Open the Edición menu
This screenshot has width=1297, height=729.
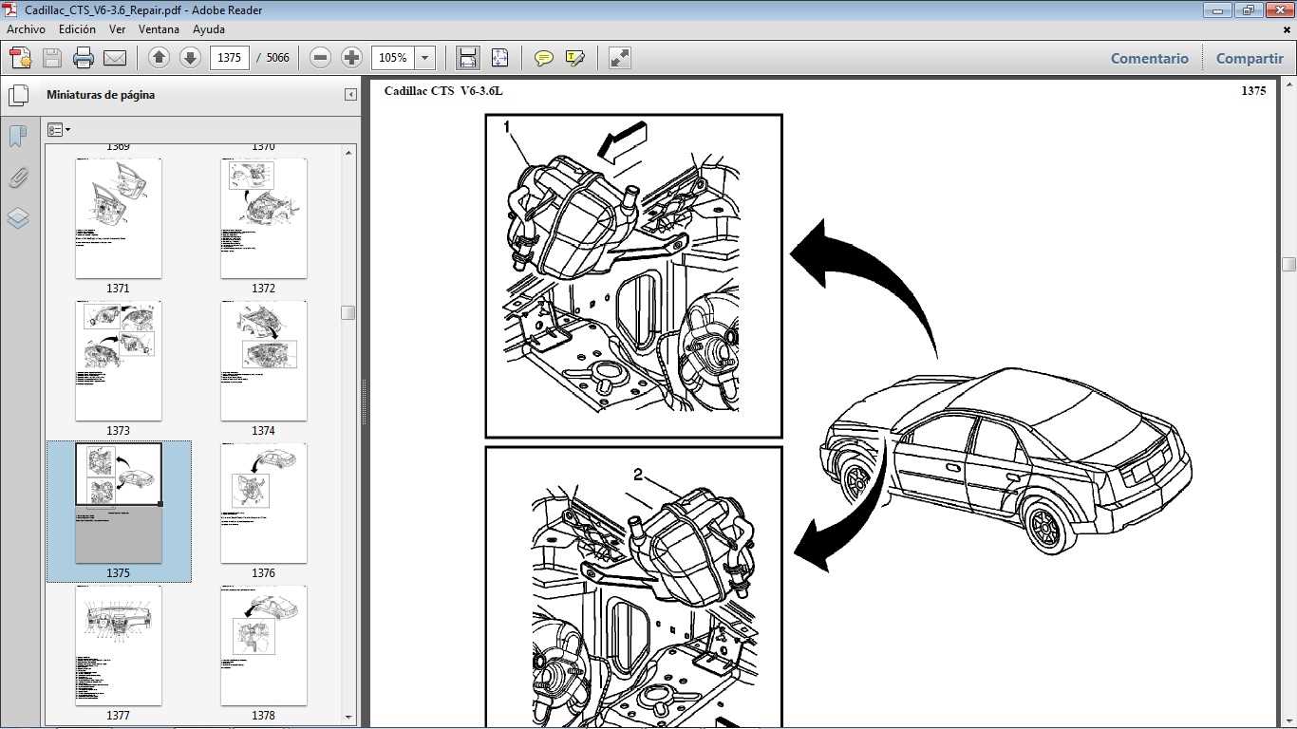[77, 29]
